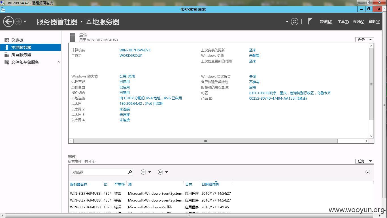Sort by 服务器名称 column header
The height and width of the screenshot is (218, 387).
coord(79,184)
